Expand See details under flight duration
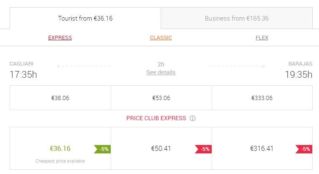Viewport: 319px width, 174px height. (x=161, y=72)
